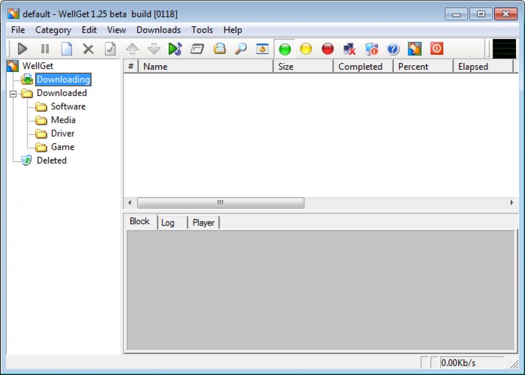This screenshot has height=375, width=525.
Task: Open the Help menu
Action: 233,30
